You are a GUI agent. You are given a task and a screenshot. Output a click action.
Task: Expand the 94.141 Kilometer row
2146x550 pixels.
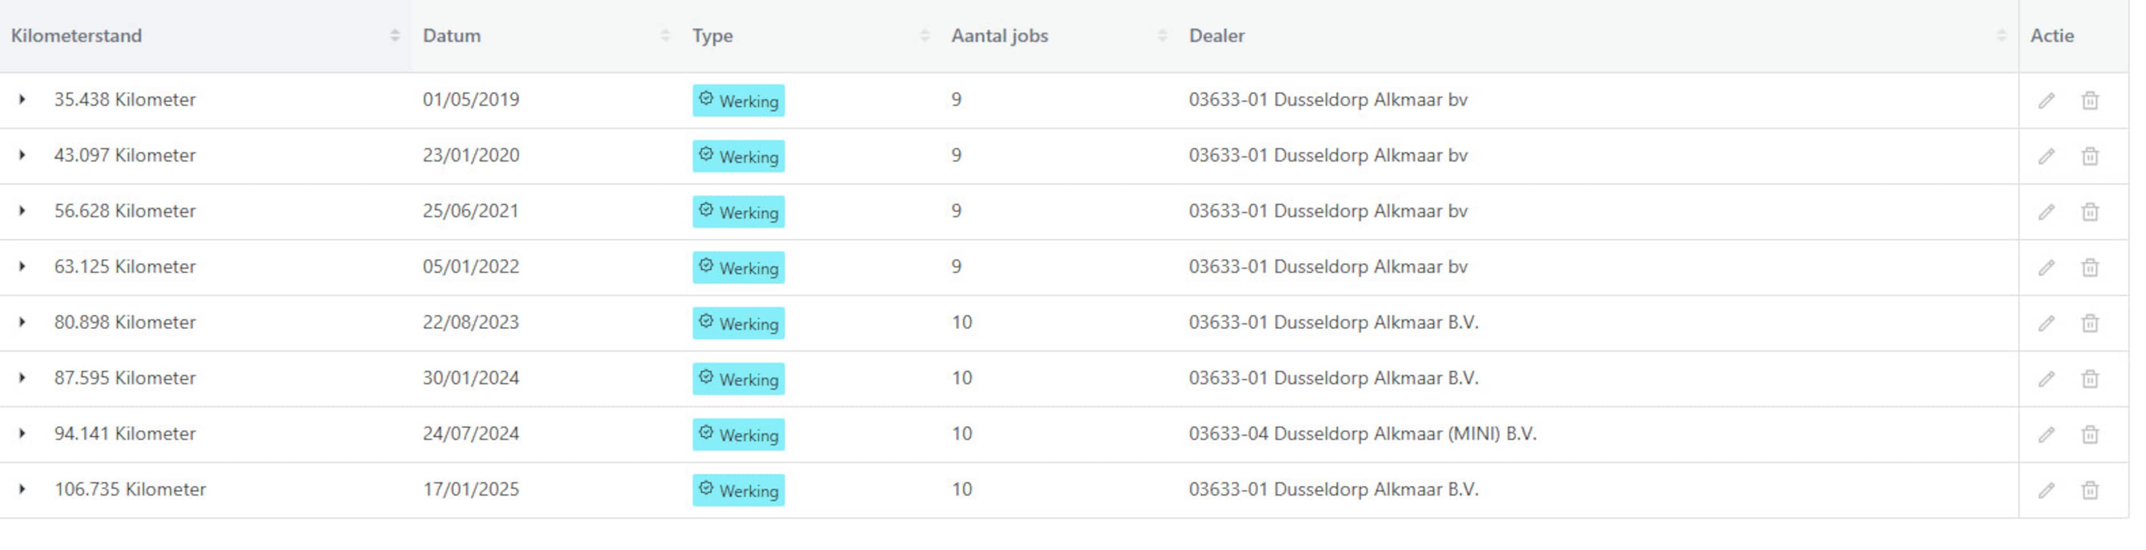[22, 433]
